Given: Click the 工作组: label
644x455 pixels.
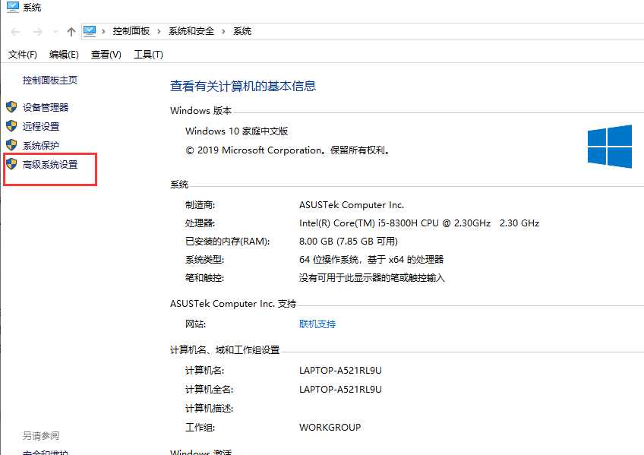Looking at the screenshot, I should pyautogui.click(x=200, y=428).
